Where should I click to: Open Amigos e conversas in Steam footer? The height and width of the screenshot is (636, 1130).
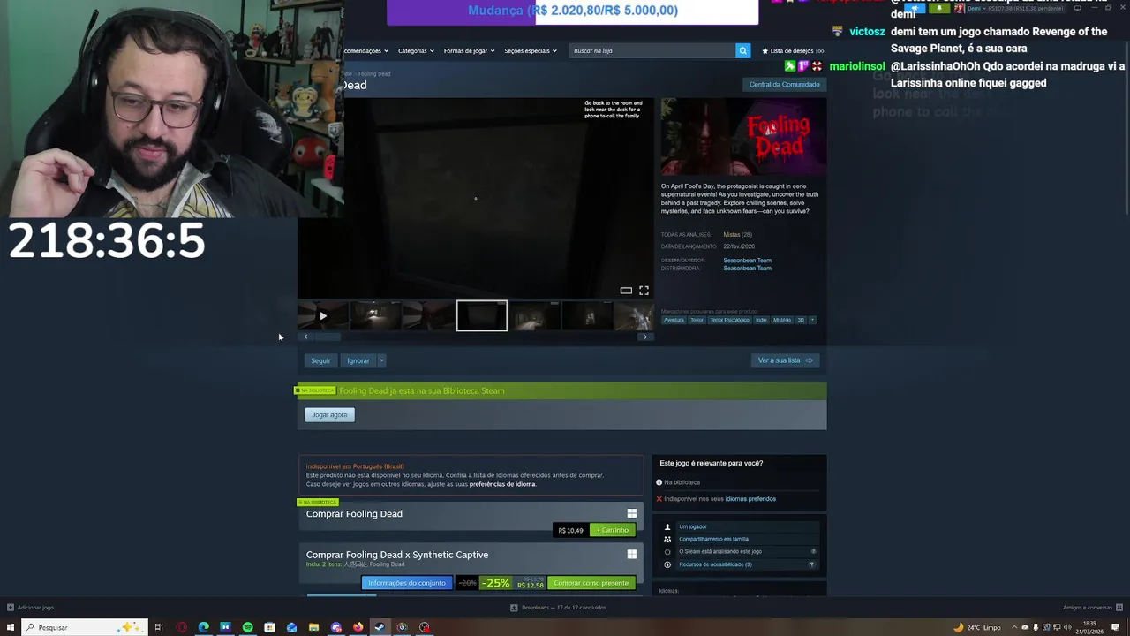click(x=1091, y=608)
